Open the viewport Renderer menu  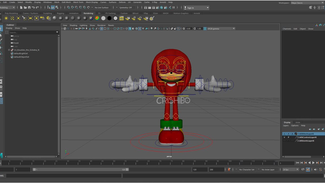pyautogui.click(x=102, y=25)
